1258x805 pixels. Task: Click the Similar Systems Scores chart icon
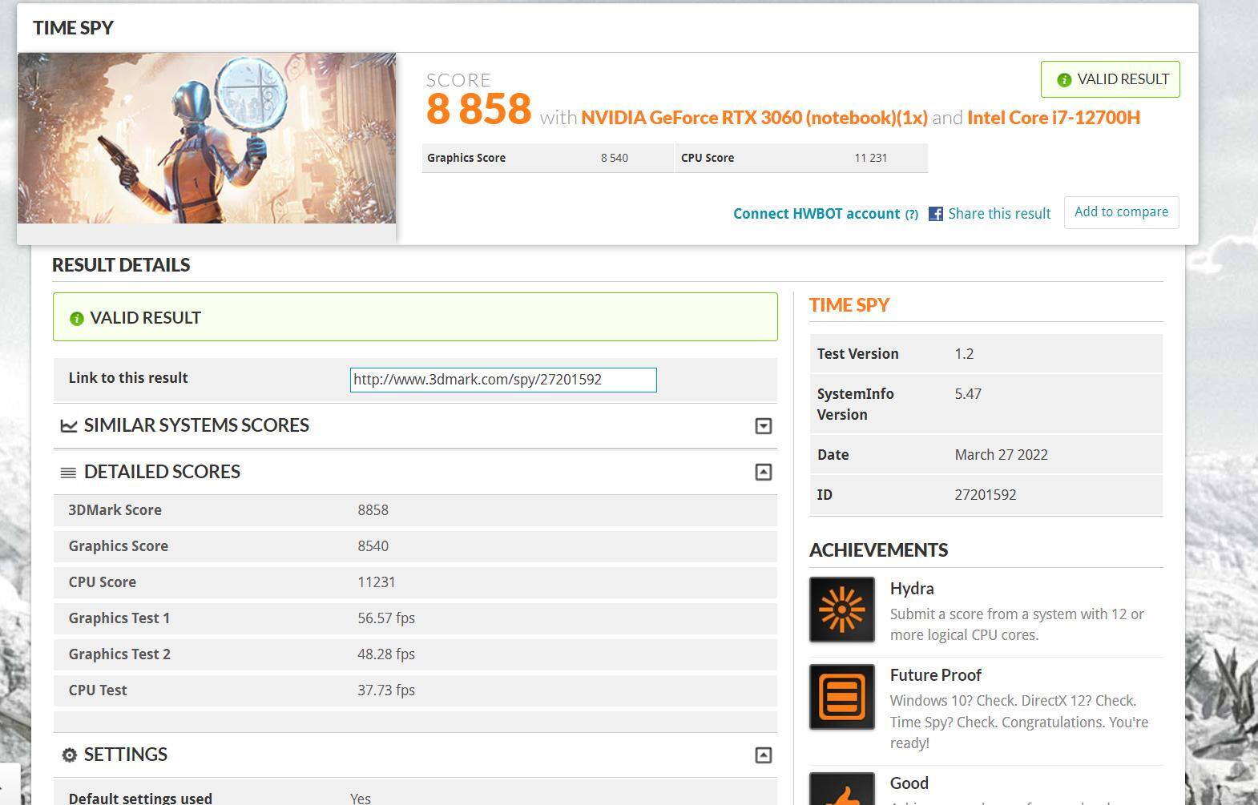point(69,426)
